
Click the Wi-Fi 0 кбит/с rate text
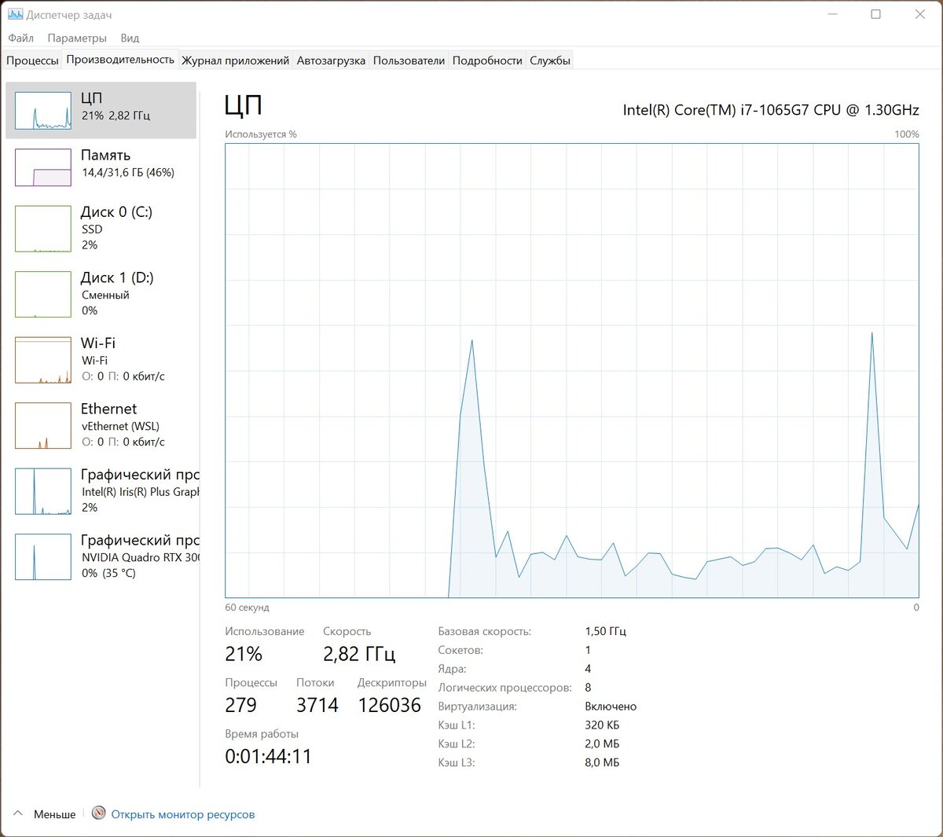click(123, 376)
